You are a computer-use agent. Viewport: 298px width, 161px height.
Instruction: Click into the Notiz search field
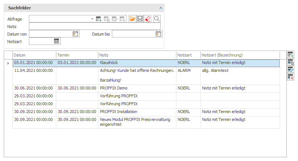(x=95, y=26)
